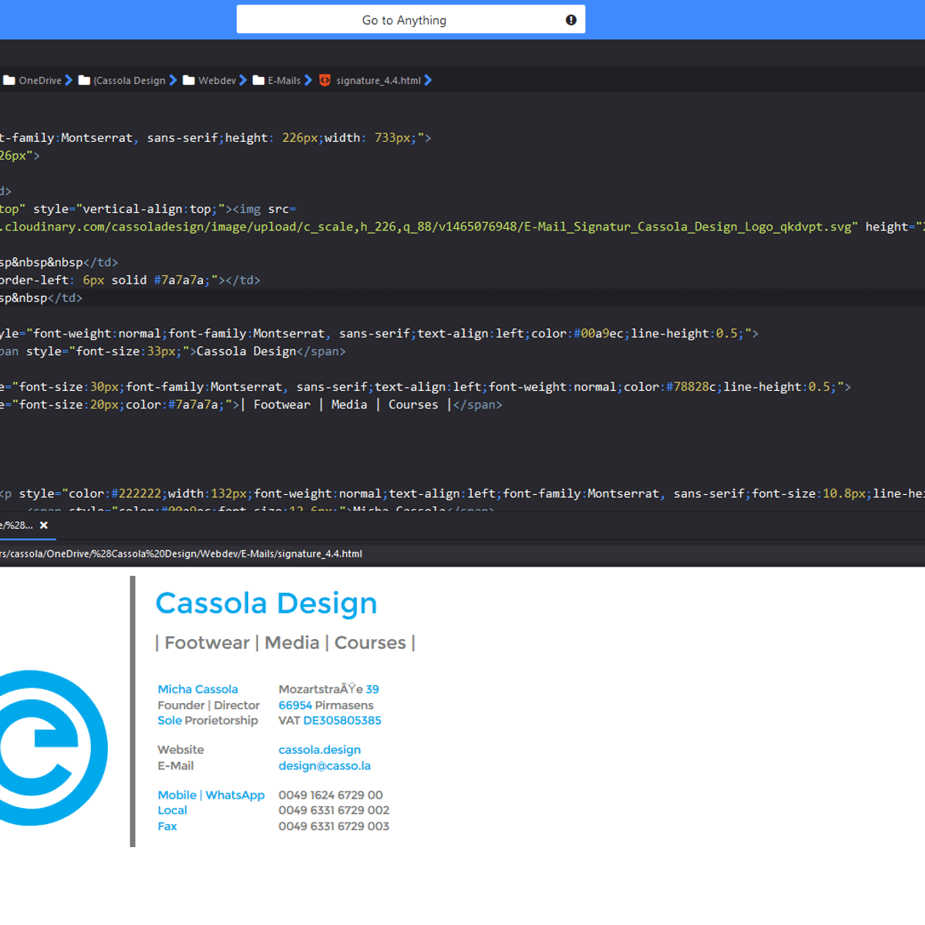Click the design@casso.la email link
Image resolution: width=925 pixels, height=925 pixels.
(325, 765)
